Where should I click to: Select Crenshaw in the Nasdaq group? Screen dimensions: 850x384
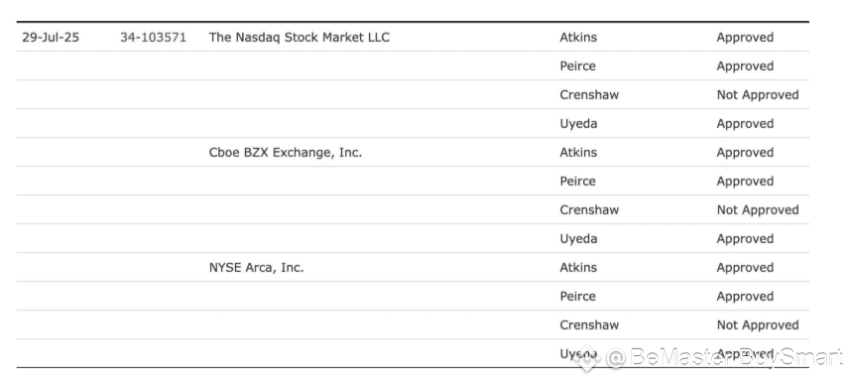coord(589,95)
